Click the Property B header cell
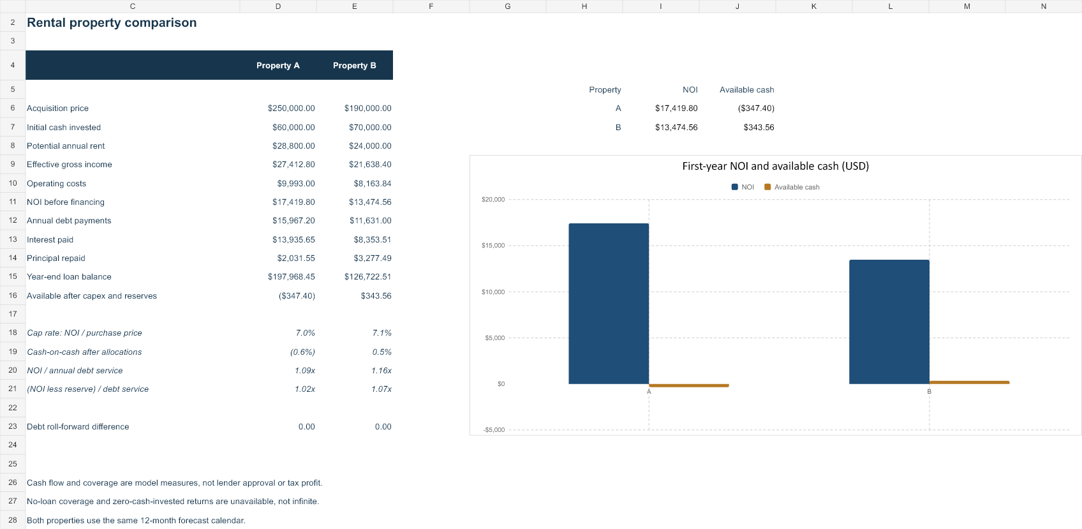This screenshot has width=1082, height=529. tap(354, 65)
